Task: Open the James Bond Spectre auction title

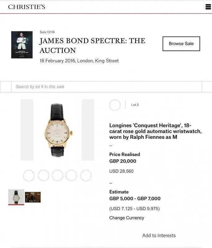Action: coord(92,45)
